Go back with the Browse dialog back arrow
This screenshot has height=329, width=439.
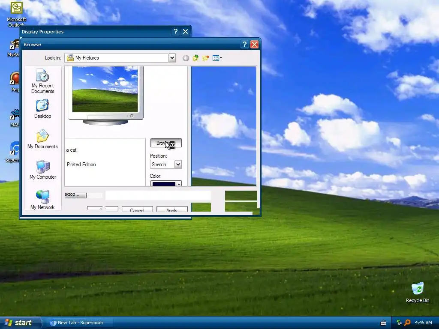click(186, 58)
